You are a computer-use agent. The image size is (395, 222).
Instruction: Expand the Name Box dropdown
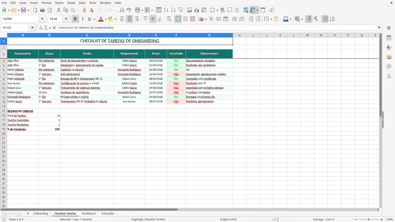tap(32, 28)
